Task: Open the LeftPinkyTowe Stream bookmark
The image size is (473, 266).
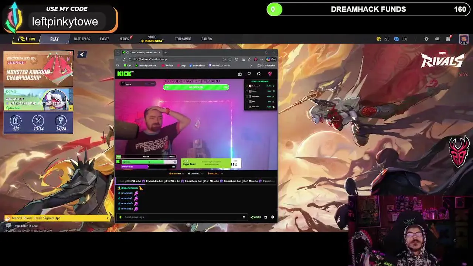Action: click(x=146, y=65)
